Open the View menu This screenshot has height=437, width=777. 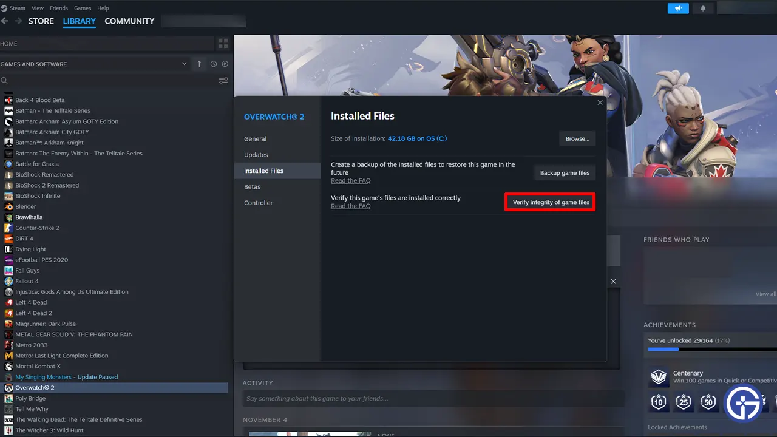(x=38, y=8)
